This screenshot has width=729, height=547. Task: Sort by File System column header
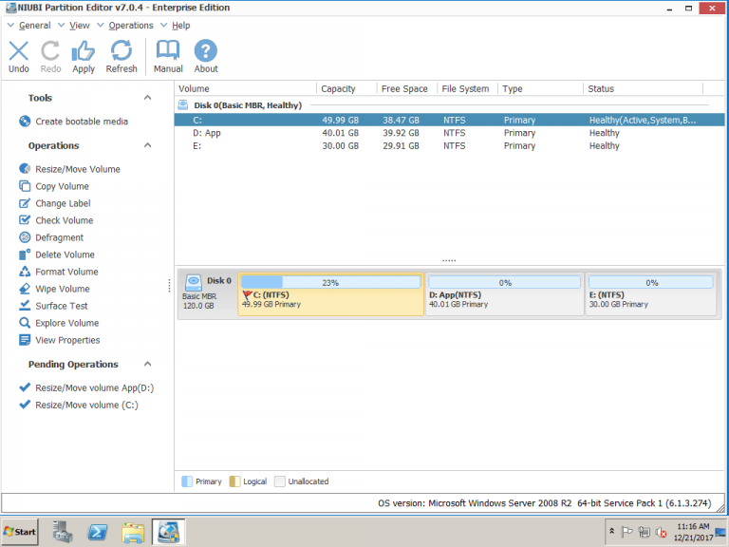[x=467, y=89]
